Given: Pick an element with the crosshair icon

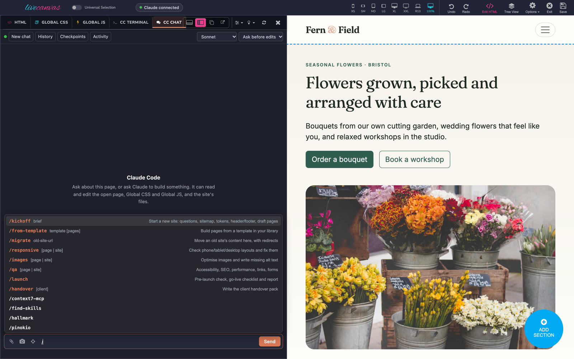Looking at the screenshot, I should (x=33, y=341).
